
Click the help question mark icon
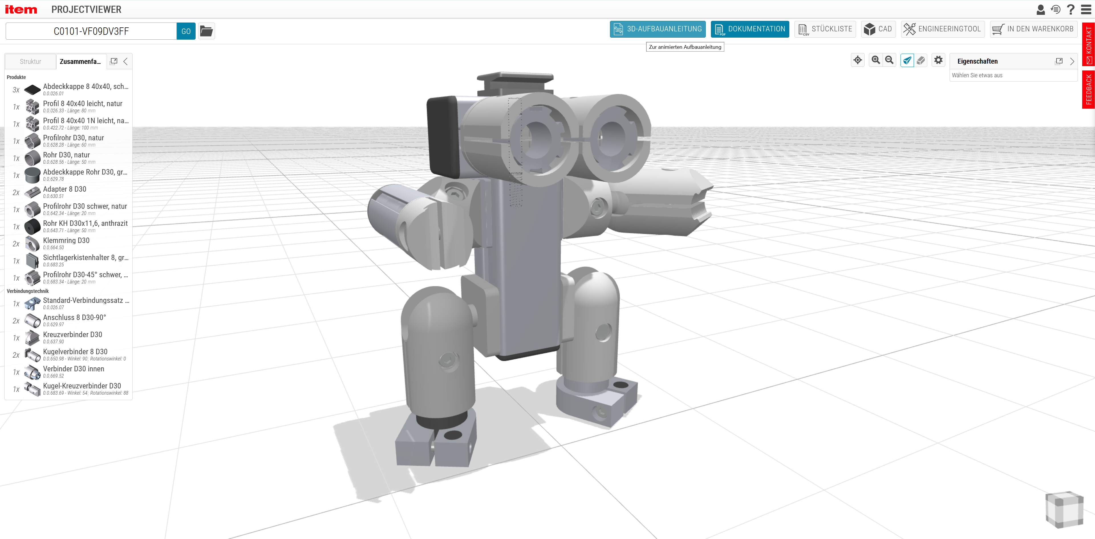coord(1070,9)
